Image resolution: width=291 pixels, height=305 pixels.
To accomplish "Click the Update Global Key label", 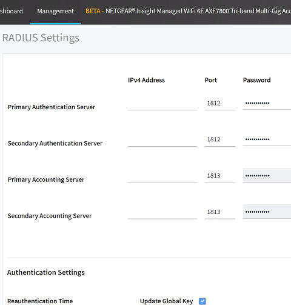I will tap(167, 301).
